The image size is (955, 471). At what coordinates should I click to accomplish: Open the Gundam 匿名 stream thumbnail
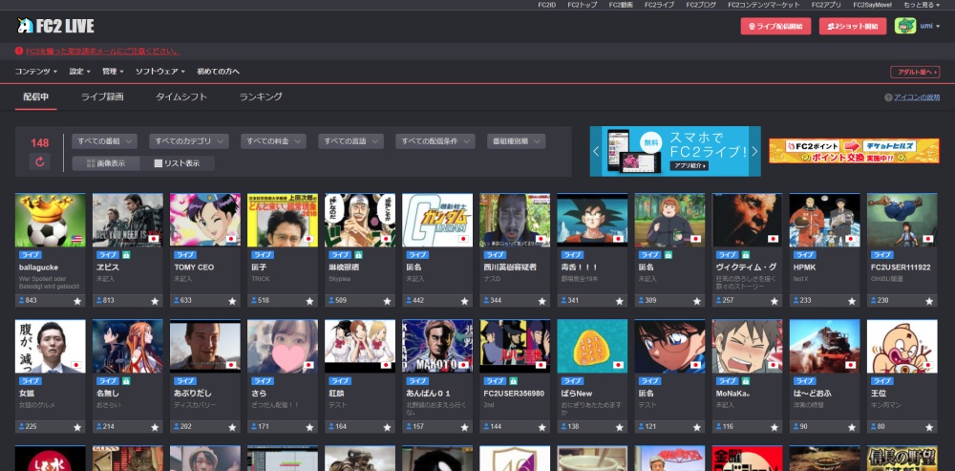pos(437,220)
